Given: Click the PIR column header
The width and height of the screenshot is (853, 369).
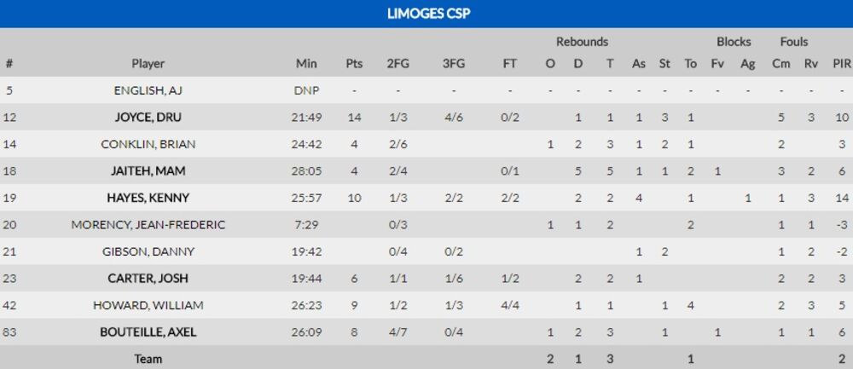Looking at the screenshot, I should coord(841,64).
